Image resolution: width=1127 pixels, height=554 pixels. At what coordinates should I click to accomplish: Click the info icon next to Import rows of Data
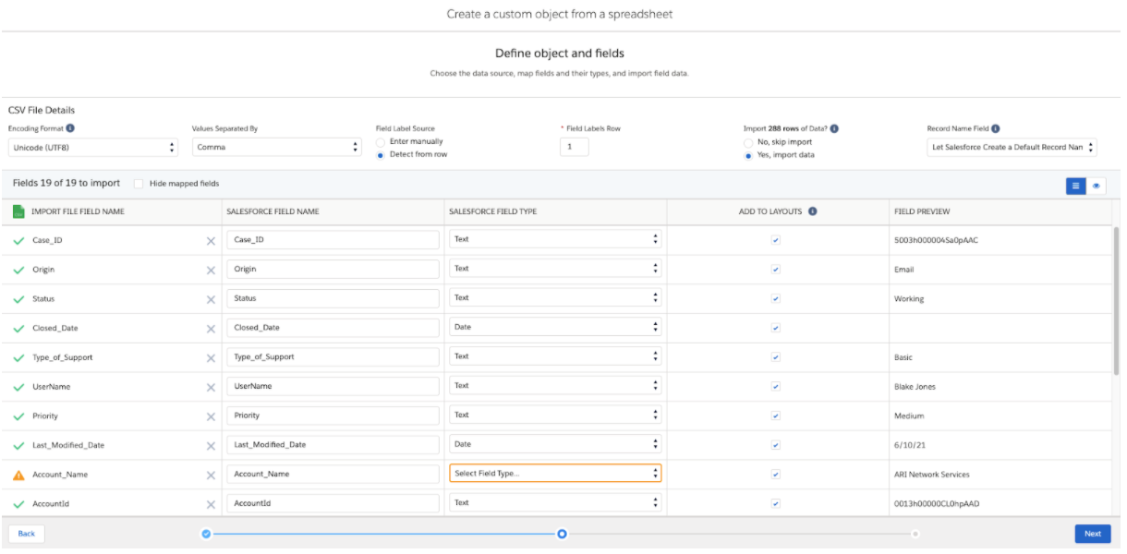pos(834,129)
